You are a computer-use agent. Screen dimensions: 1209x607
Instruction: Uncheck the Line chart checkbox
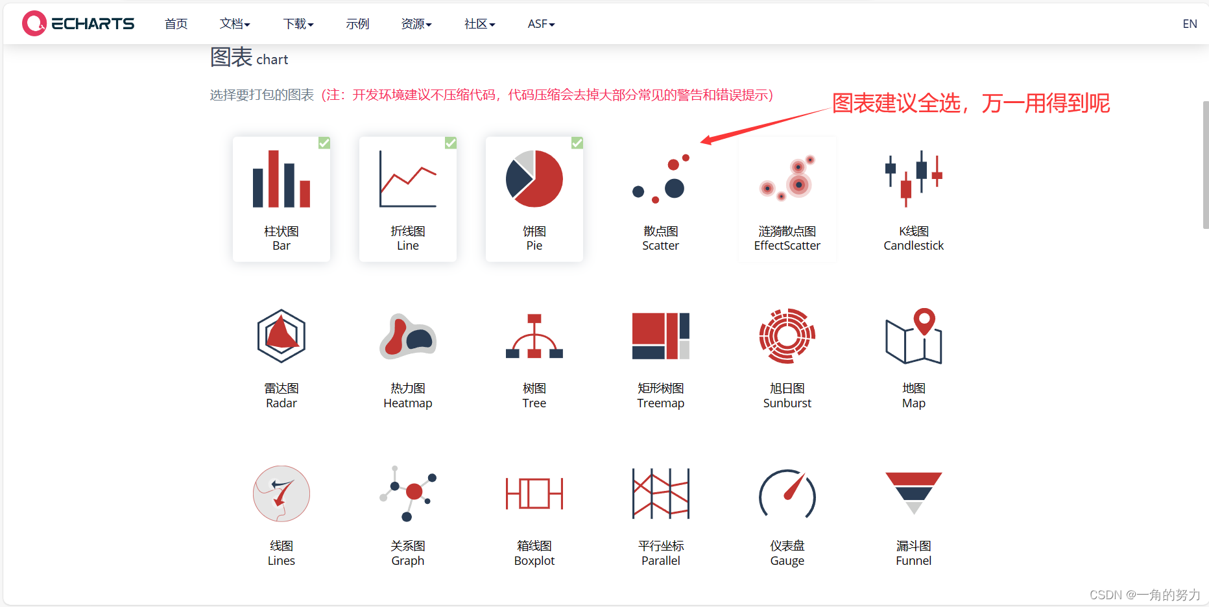point(450,143)
